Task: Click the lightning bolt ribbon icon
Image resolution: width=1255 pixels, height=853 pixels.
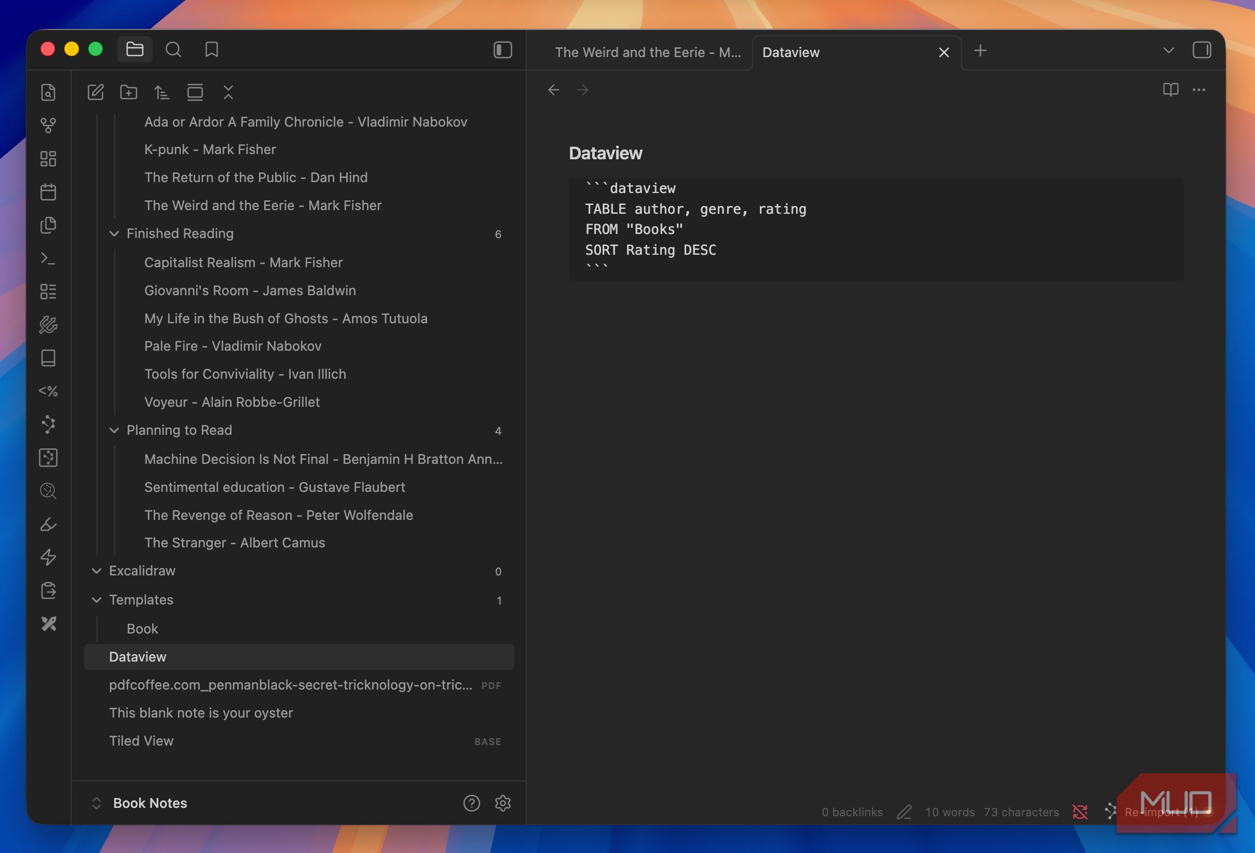Action: click(48, 557)
